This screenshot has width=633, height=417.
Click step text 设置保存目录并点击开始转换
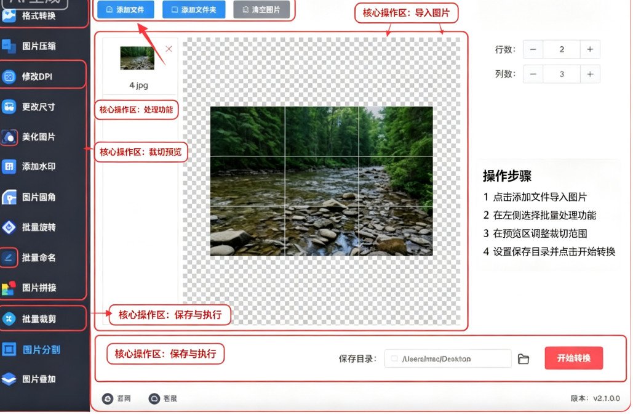coord(554,252)
